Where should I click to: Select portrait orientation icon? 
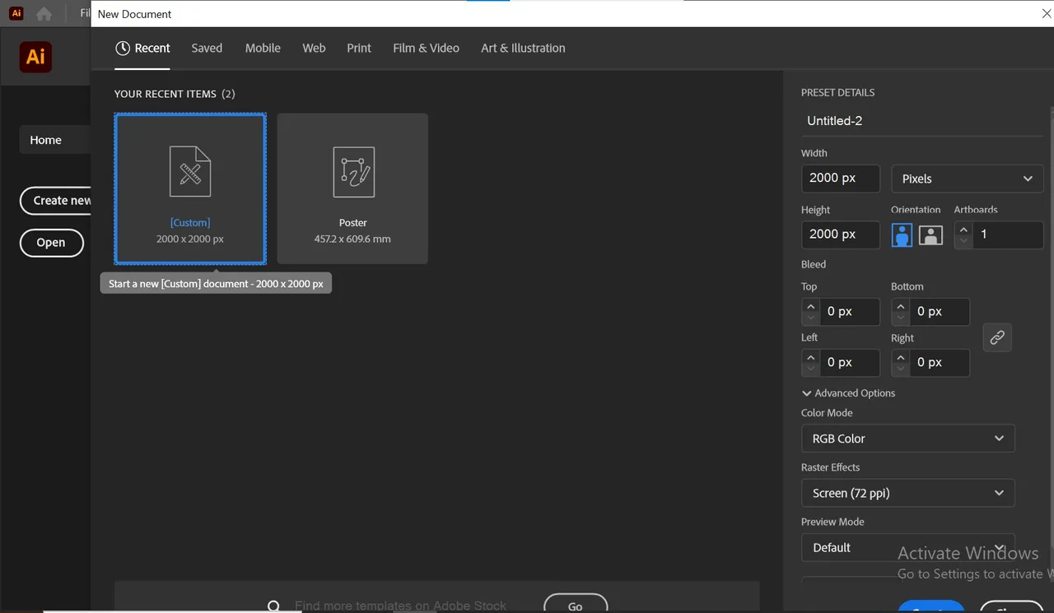(x=902, y=235)
